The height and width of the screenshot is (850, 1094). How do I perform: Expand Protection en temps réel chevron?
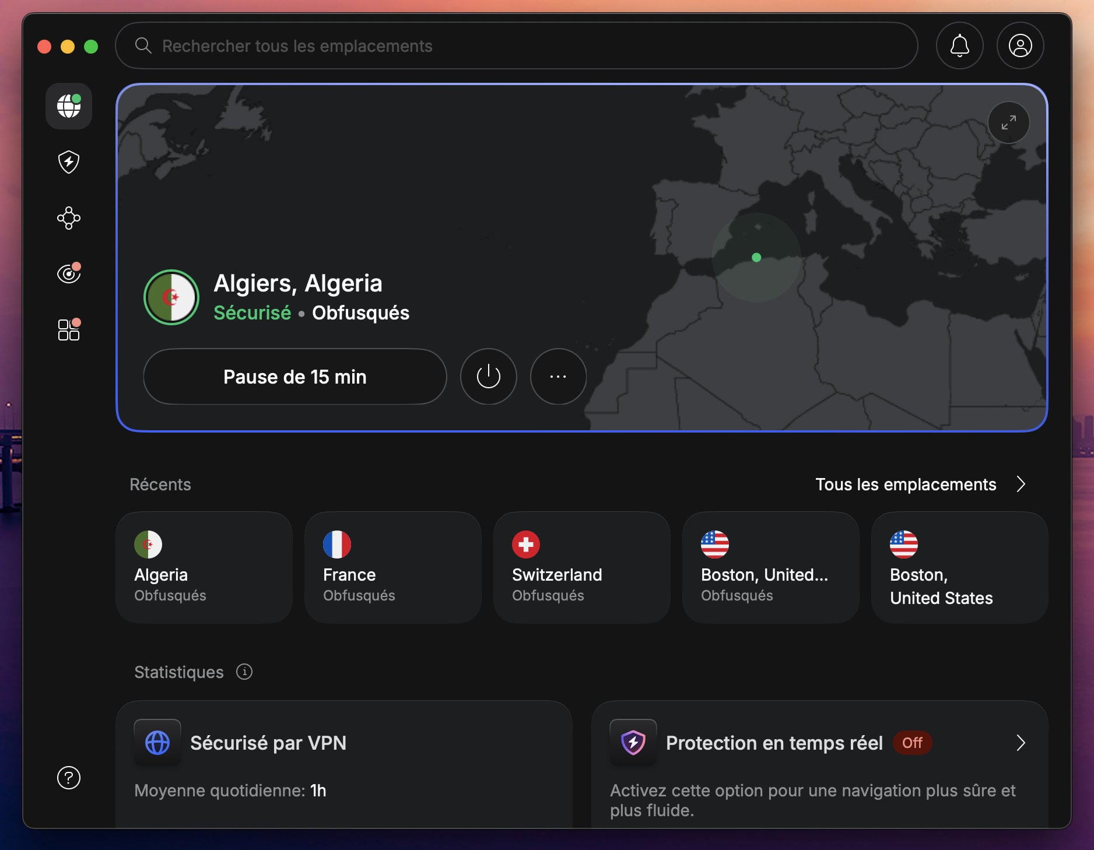[1021, 743]
